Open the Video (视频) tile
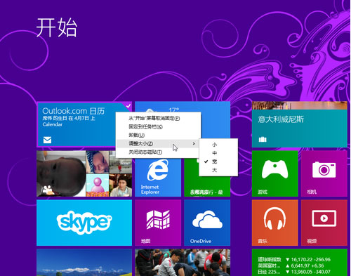351x276 pixels. pyautogui.click(x=324, y=223)
